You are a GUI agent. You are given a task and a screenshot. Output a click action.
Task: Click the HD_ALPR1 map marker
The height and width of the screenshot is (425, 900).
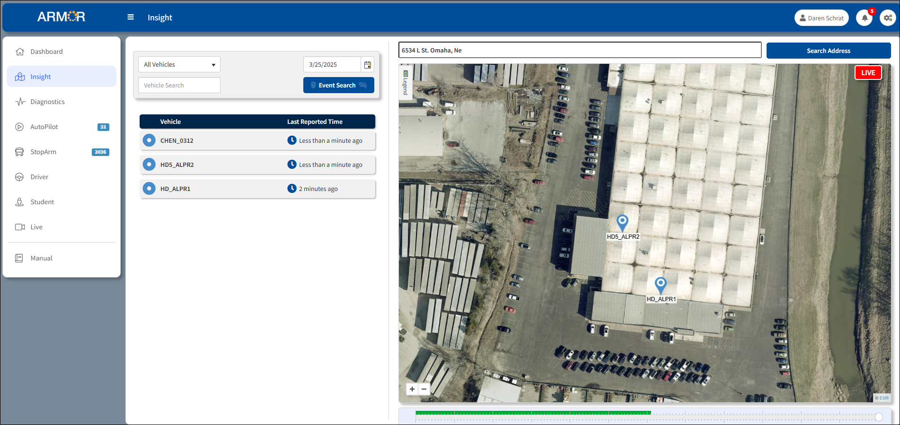[x=660, y=284]
